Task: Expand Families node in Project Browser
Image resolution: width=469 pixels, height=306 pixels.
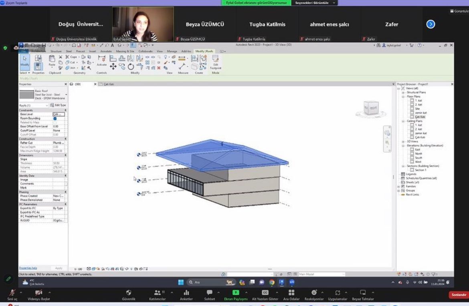Action: click(398, 186)
